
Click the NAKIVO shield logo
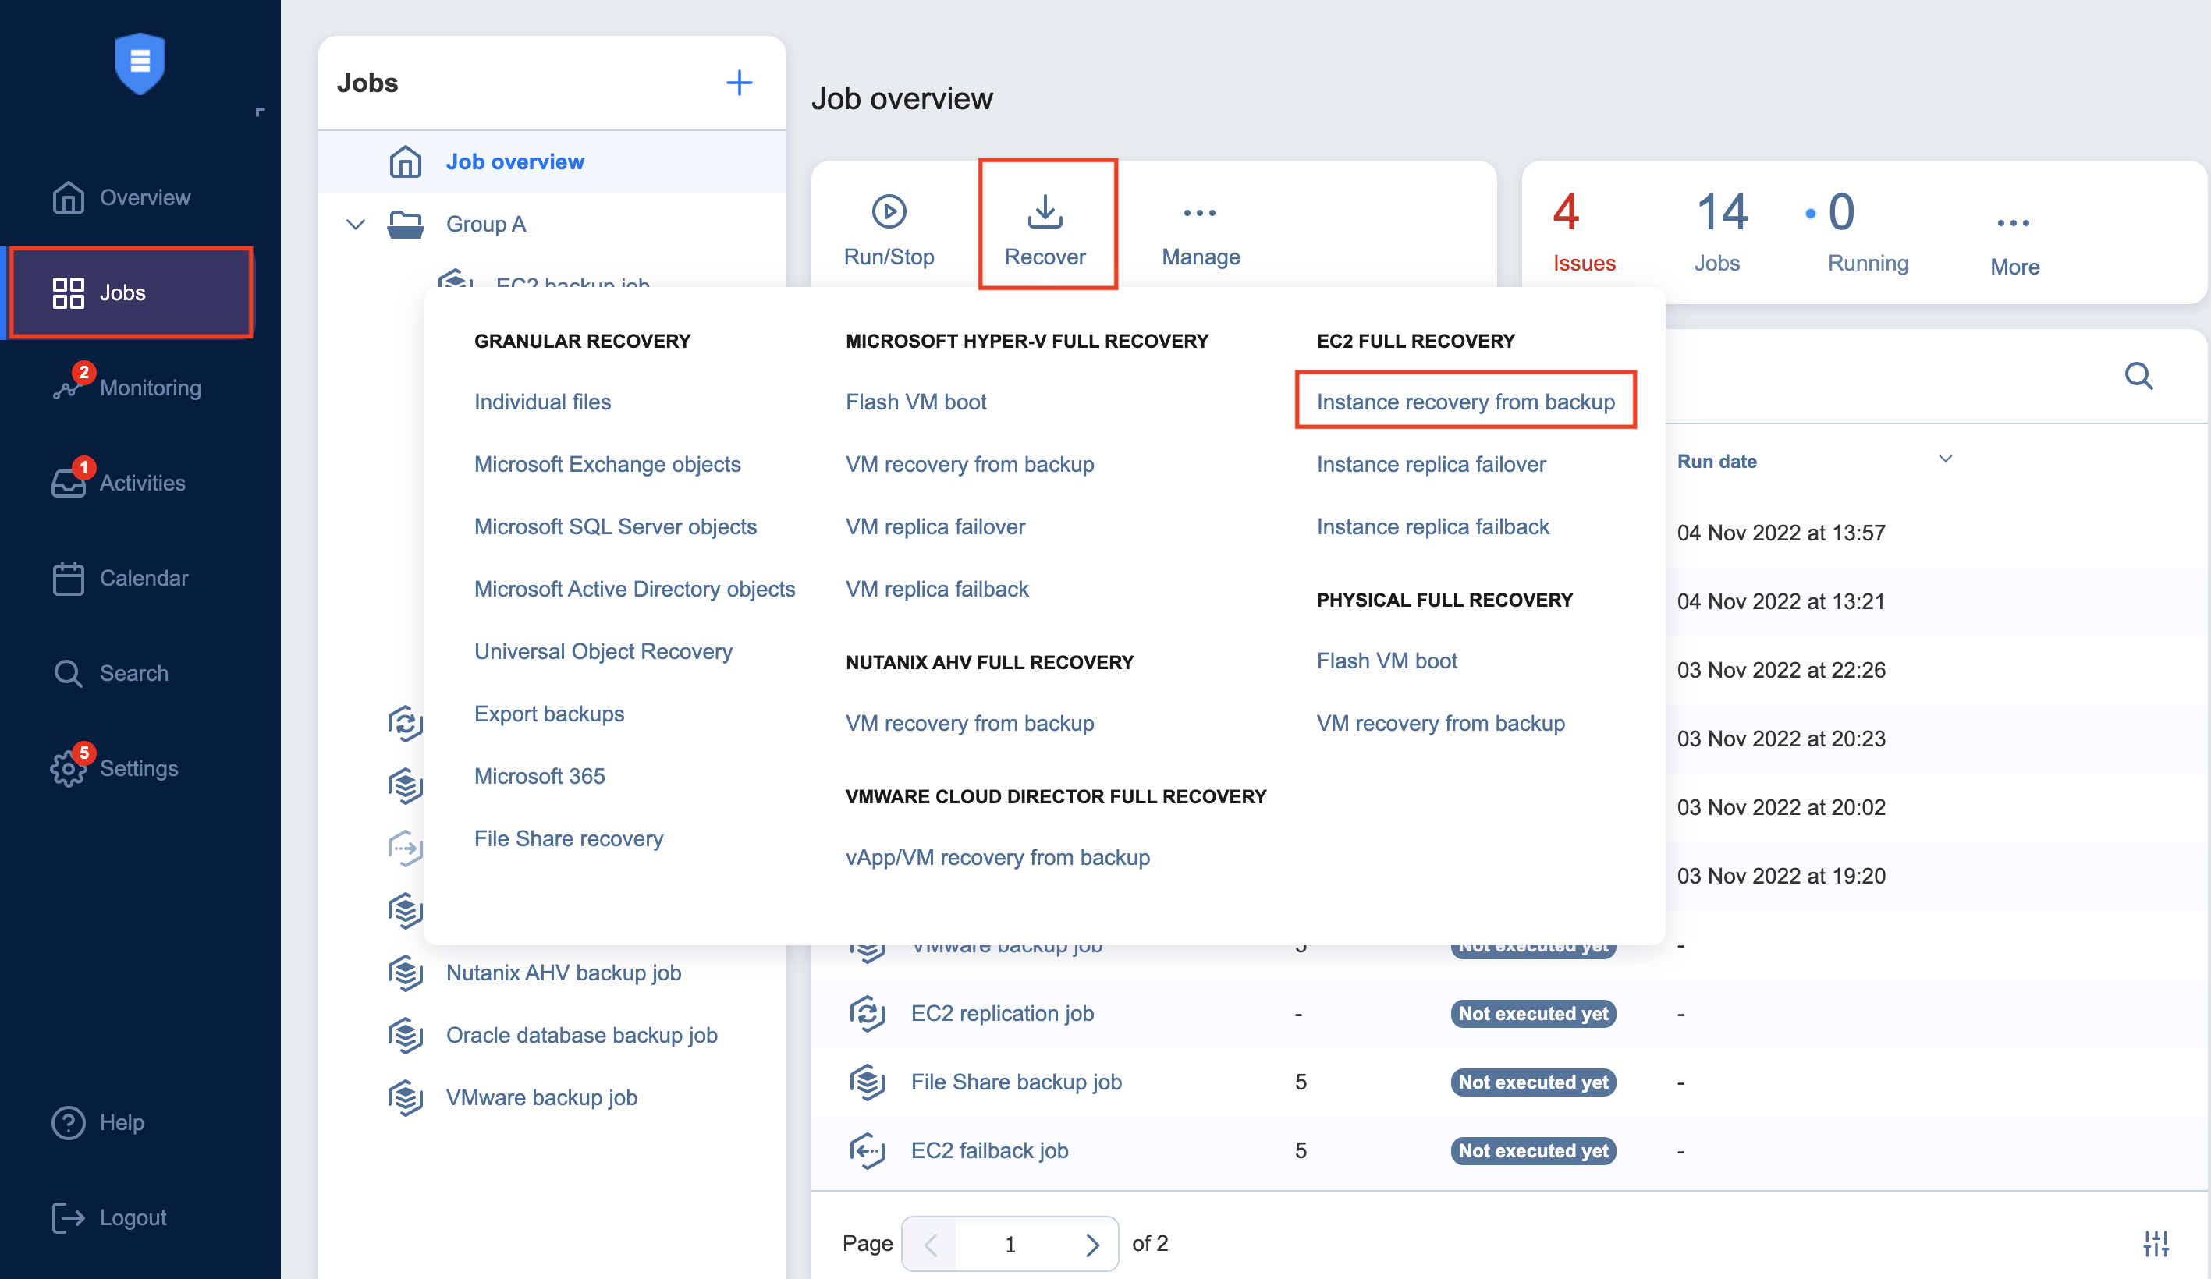click(140, 63)
